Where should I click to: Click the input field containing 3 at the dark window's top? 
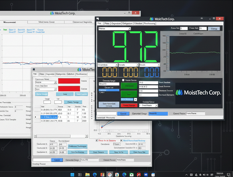[184, 28]
